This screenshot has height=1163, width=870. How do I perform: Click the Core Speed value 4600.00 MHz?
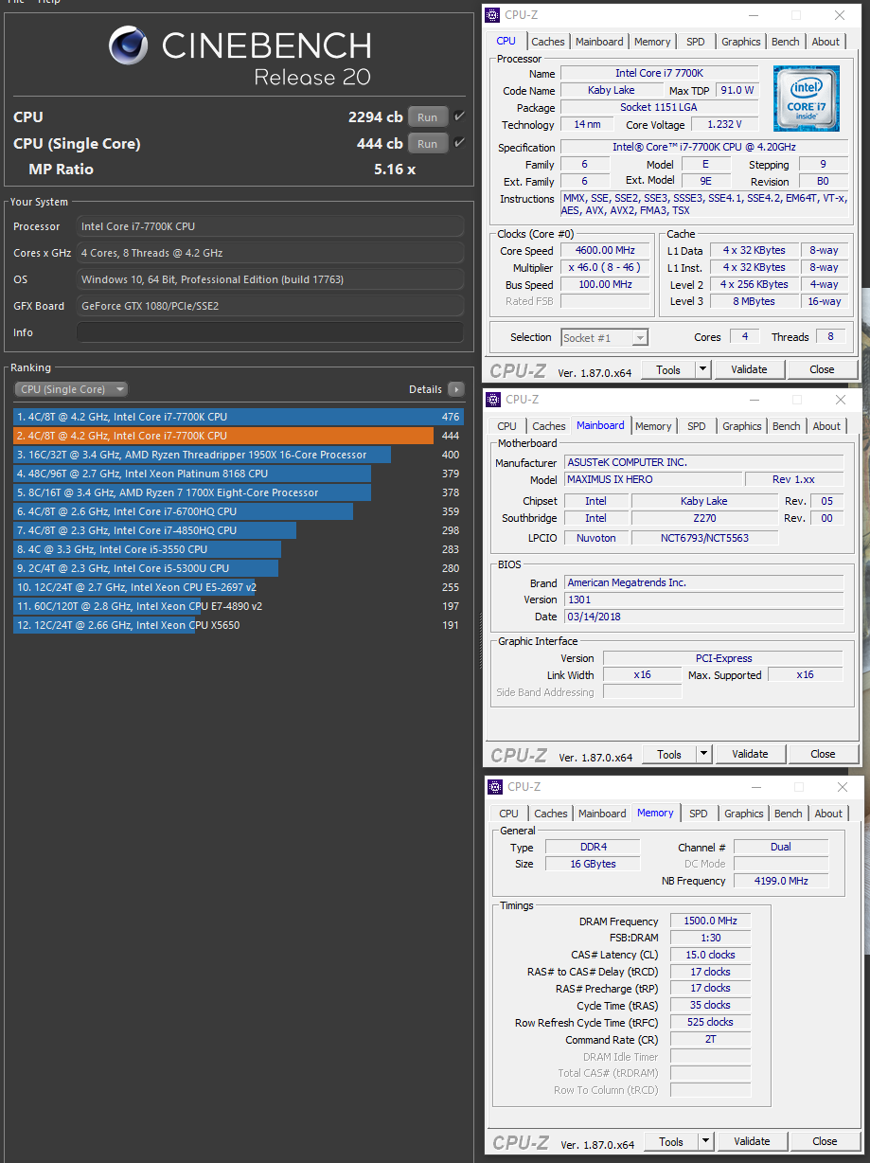coord(605,251)
